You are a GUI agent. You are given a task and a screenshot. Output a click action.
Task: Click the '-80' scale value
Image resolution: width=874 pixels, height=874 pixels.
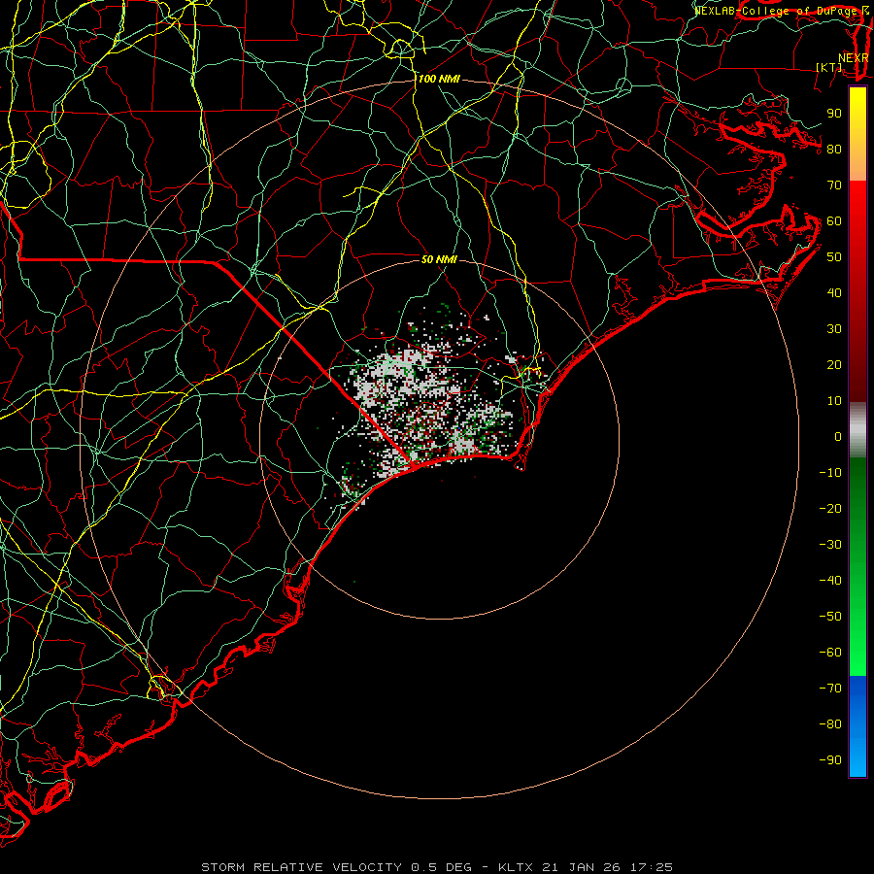click(830, 724)
